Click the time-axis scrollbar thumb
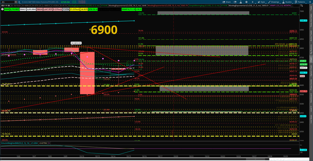The width and height of the screenshot is (313, 161). (x=255, y=159)
